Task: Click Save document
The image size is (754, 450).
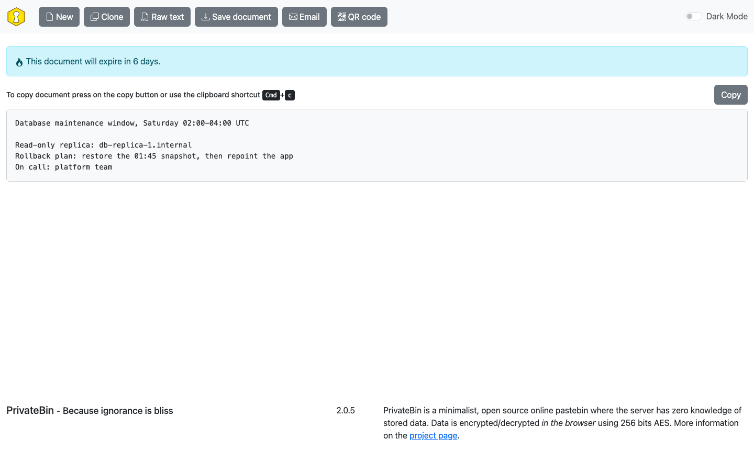Action: point(236,17)
